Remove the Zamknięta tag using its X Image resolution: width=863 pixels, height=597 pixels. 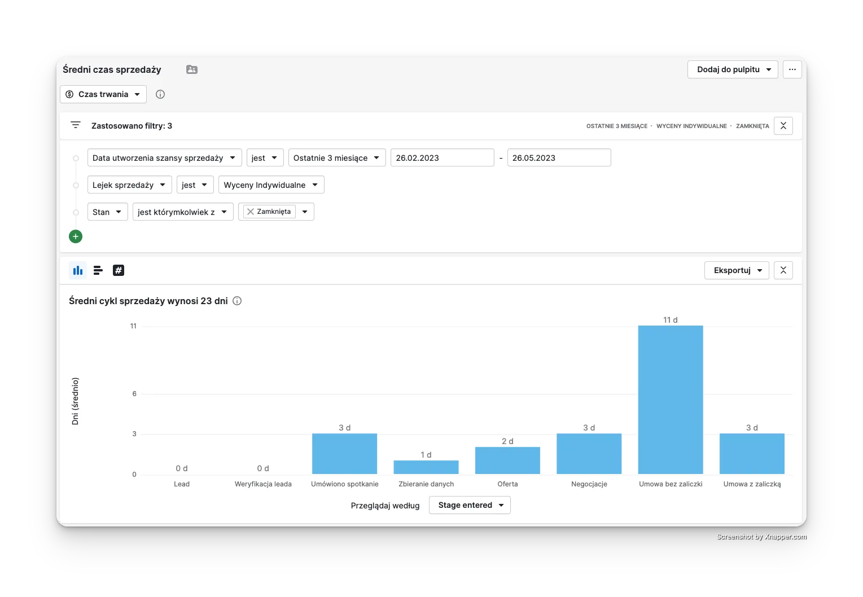coord(251,212)
